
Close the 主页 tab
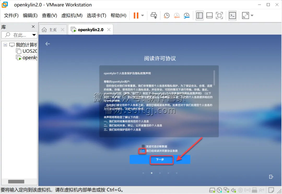click(62, 30)
